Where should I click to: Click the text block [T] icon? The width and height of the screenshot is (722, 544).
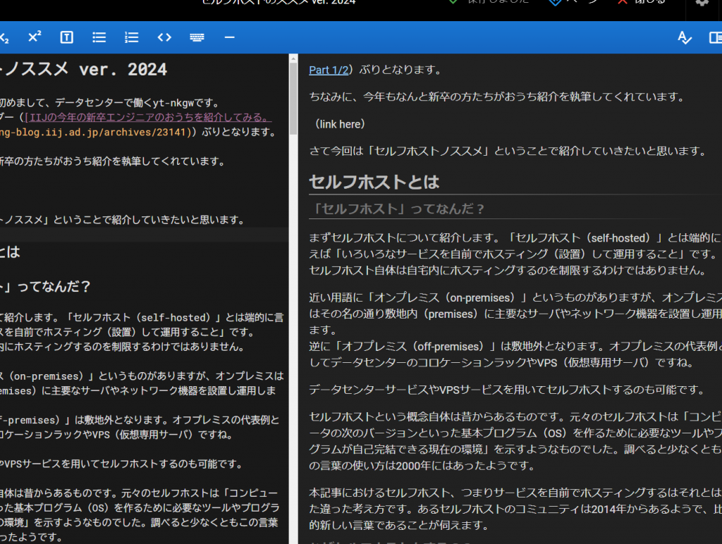pyautogui.click(x=66, y=37)
